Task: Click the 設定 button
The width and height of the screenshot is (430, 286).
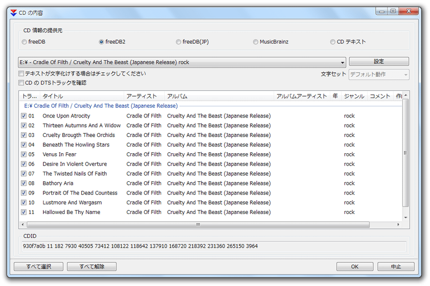Action: pos(379,61)
